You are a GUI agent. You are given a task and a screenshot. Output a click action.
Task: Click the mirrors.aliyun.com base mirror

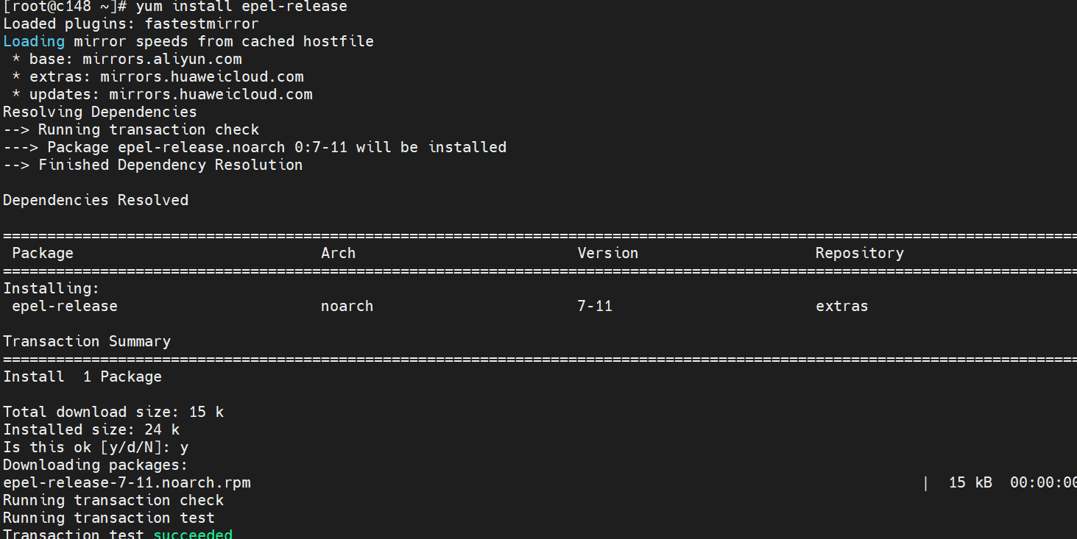pyautogui.click(x=162, y=59)
